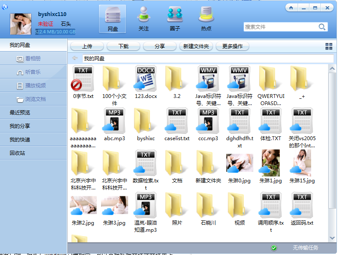Image resolution: width=342 pixels, height=255 pixels.
Task: Click the 未验证 status link
Action: coord(46,24)
